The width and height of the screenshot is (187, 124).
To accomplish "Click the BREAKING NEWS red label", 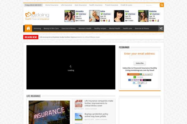I will coord(31,37).
